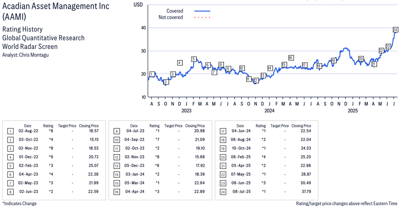Screen dimensions: 402x206
Task: Click the Rating History heading
Action: (22, 29)
